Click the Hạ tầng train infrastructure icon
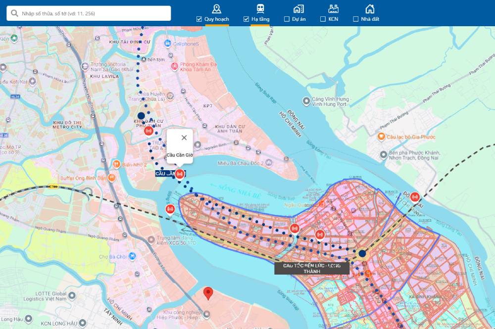This screenshot has height=329, width=495. (x=260, y=8)
